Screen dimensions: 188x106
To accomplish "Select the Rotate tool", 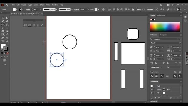I will pos(7,28).
